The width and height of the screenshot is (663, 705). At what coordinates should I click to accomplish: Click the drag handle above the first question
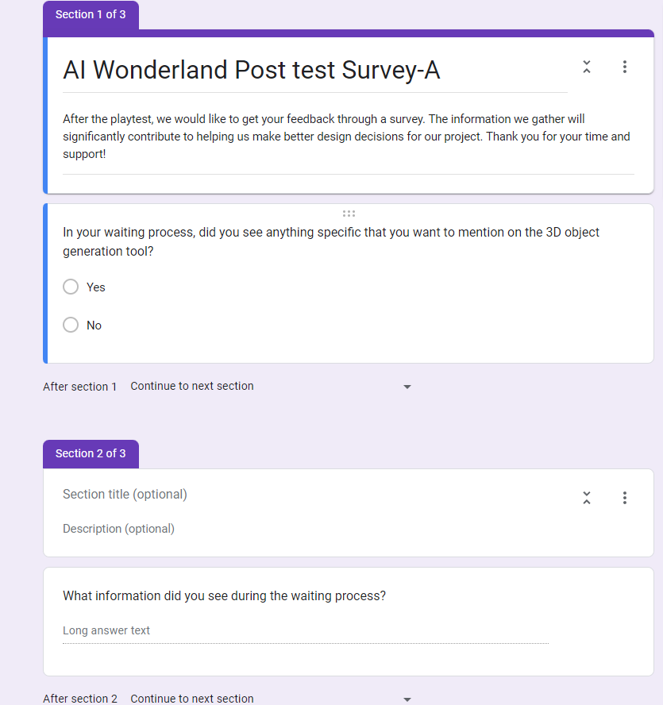coord(349,214)
